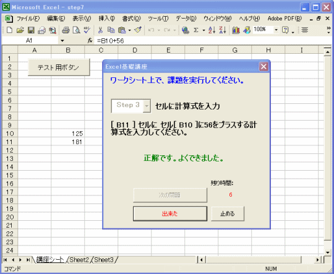Open the zoom 100% dropdown
334x274 pixels.
click(x=276, y=30)
